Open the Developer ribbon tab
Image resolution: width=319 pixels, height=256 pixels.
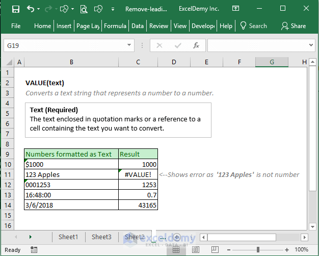203,26
